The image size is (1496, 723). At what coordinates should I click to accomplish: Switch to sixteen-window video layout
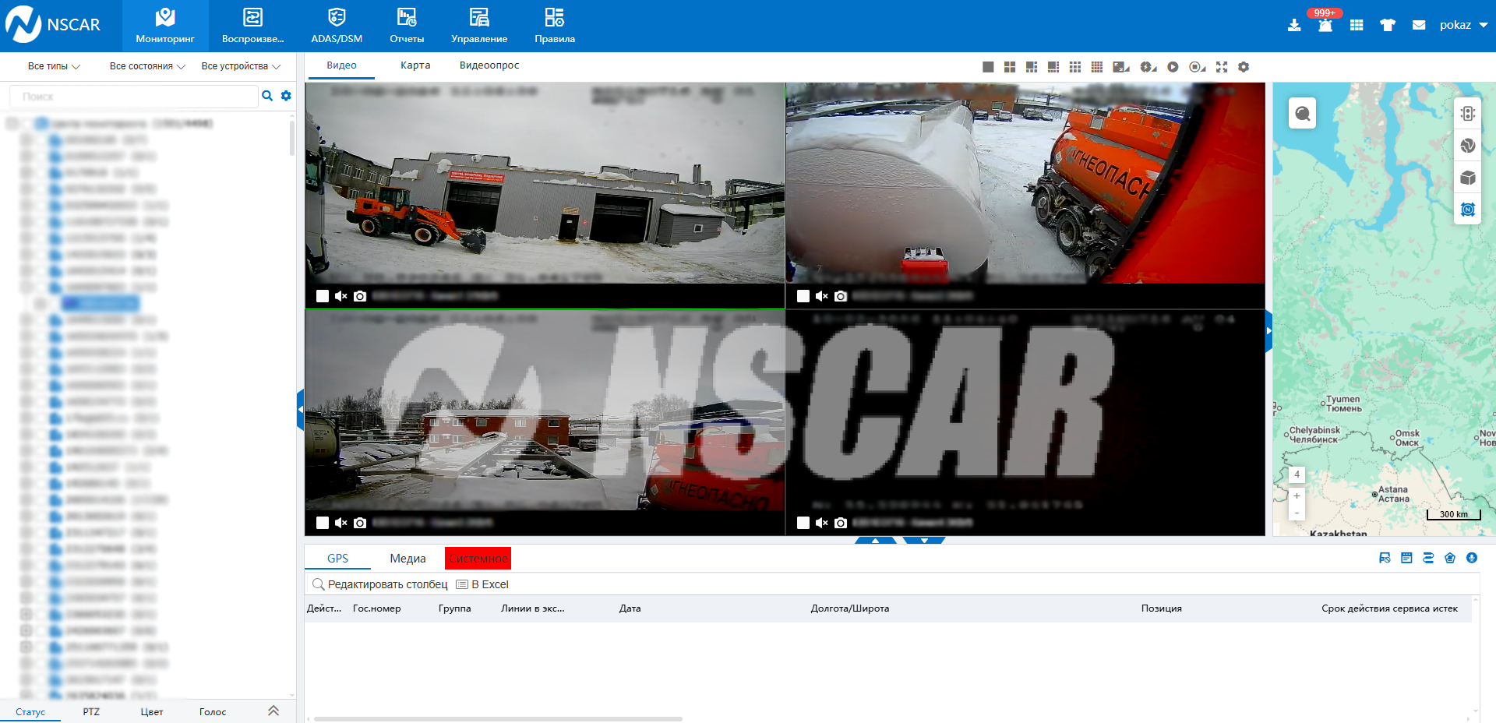1097,67
